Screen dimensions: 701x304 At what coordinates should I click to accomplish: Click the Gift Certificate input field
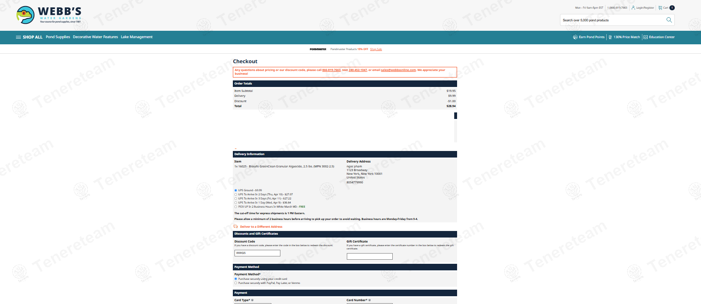370,256
